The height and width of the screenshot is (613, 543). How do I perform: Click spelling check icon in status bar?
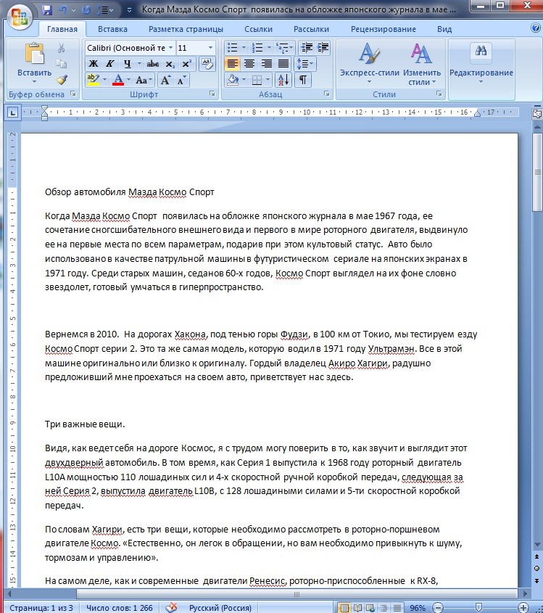(x=171, y=607)
